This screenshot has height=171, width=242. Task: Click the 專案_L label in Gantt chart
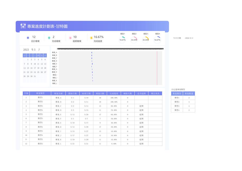55,83
